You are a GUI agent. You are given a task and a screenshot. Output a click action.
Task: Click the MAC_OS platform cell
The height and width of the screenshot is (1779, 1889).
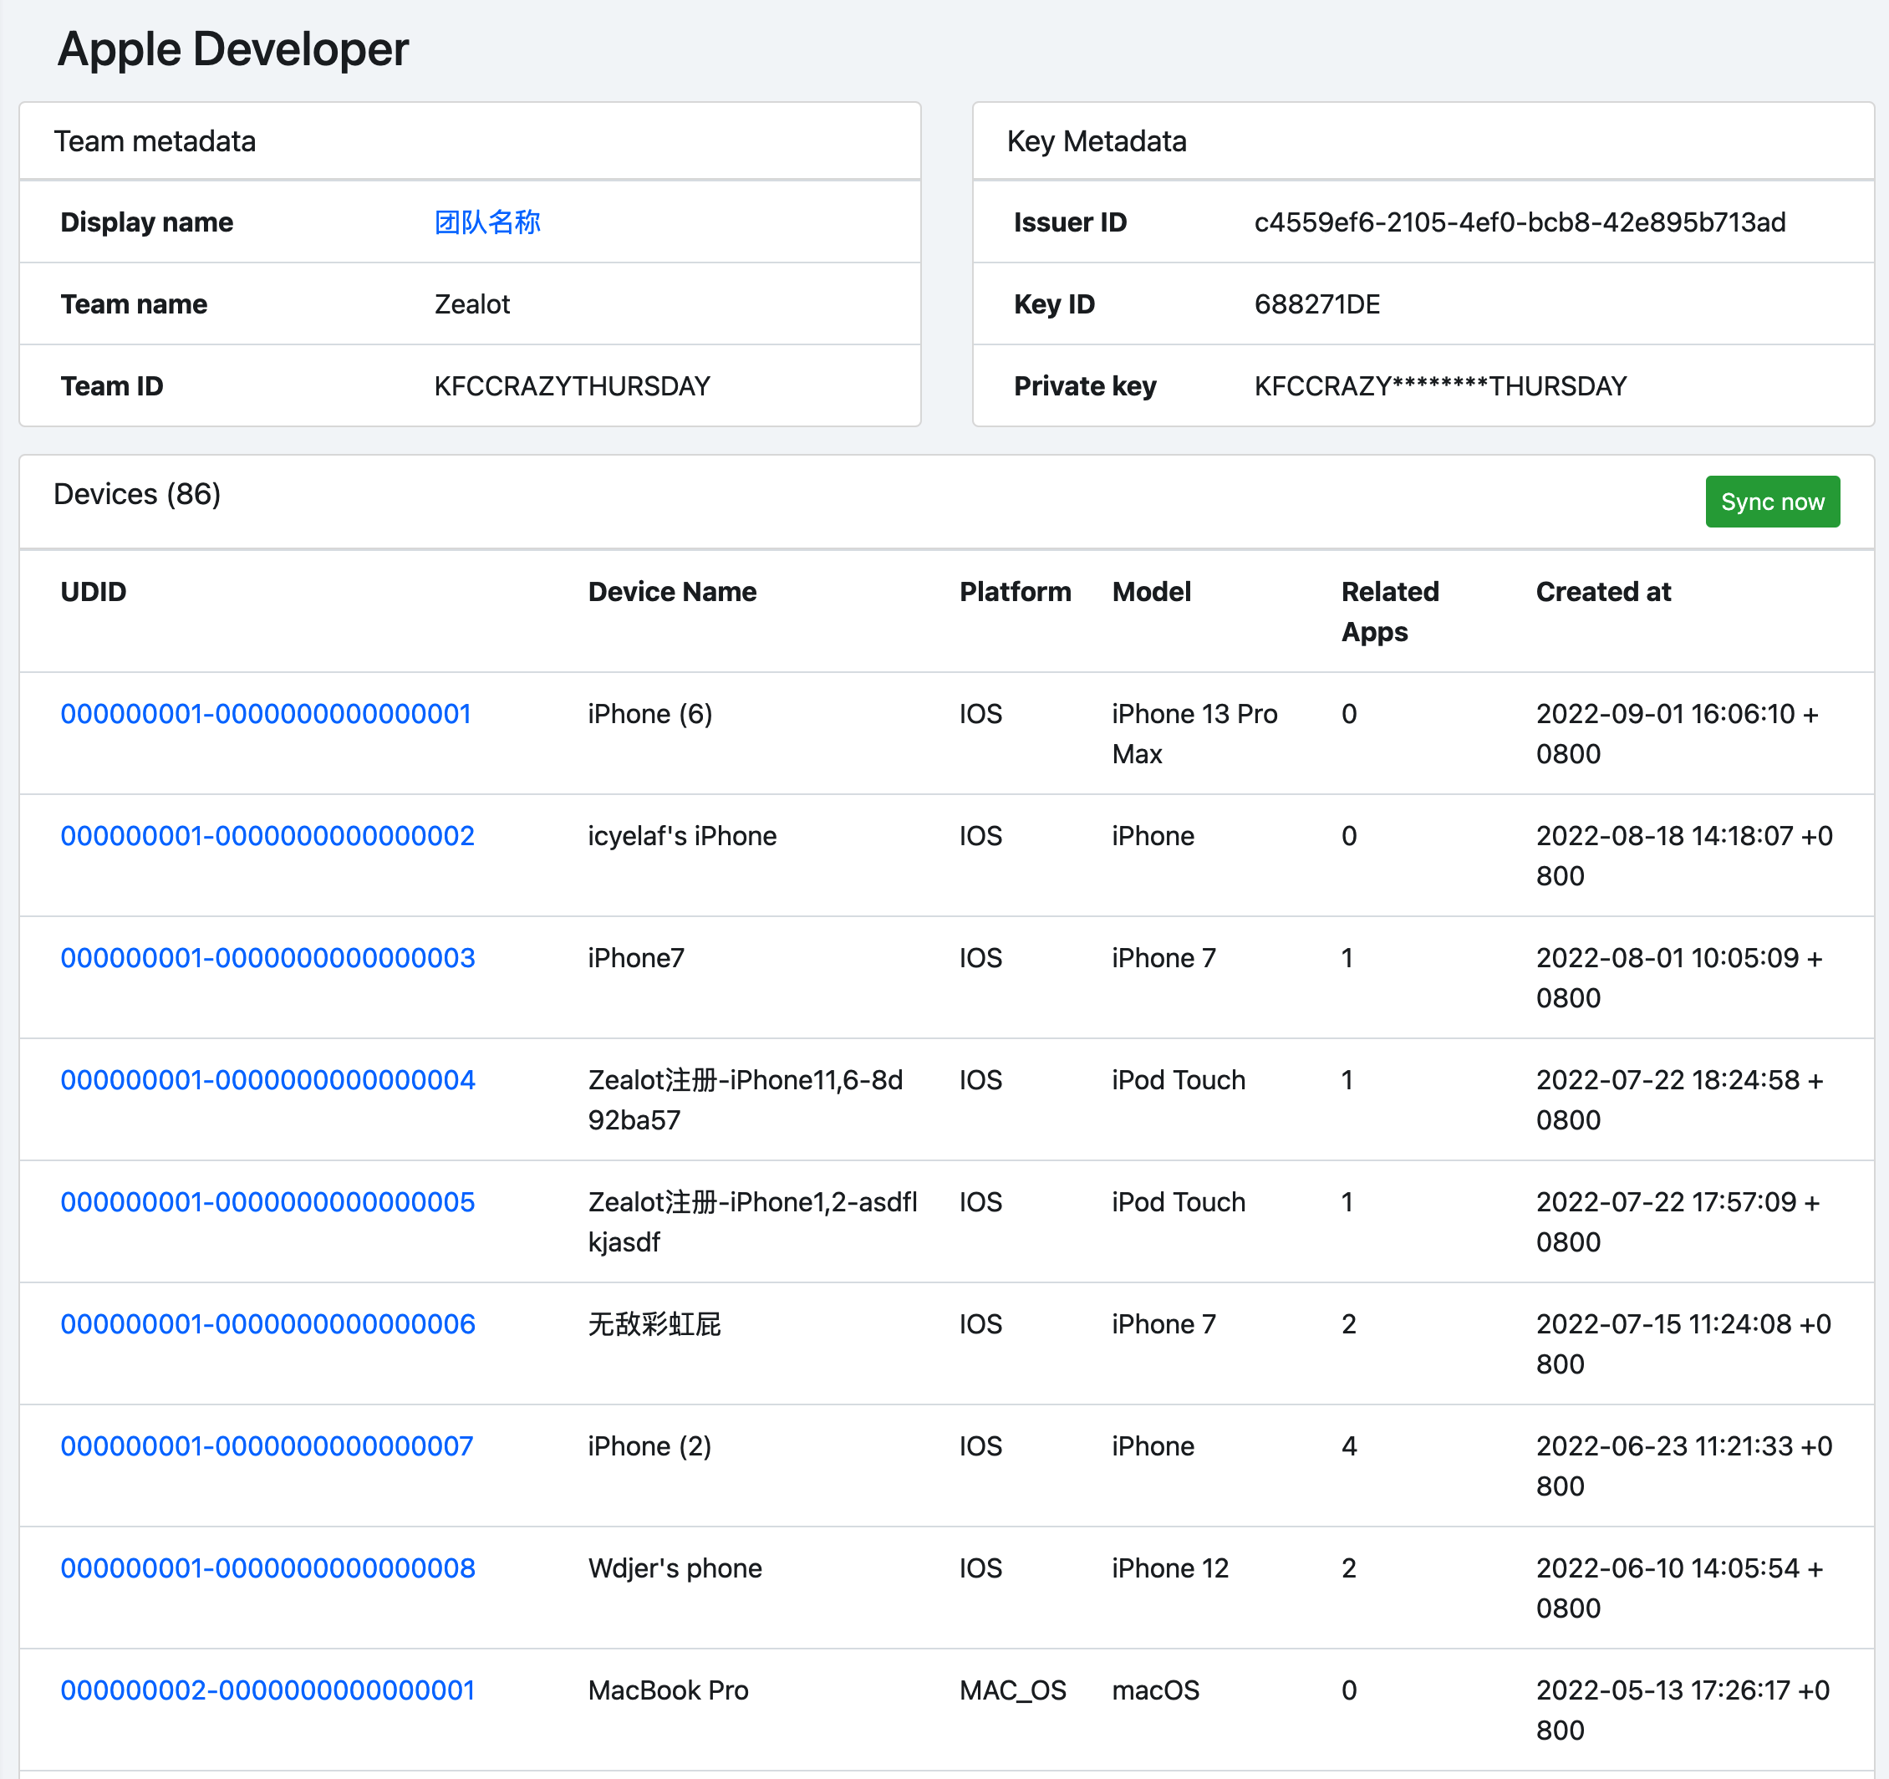[x=1013, y=1690]
